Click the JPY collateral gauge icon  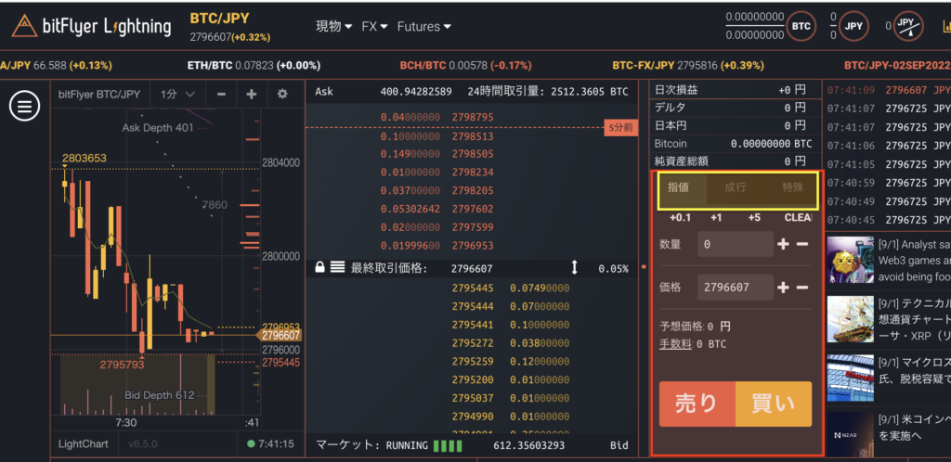pyautogui.click(x=906, y=27)
